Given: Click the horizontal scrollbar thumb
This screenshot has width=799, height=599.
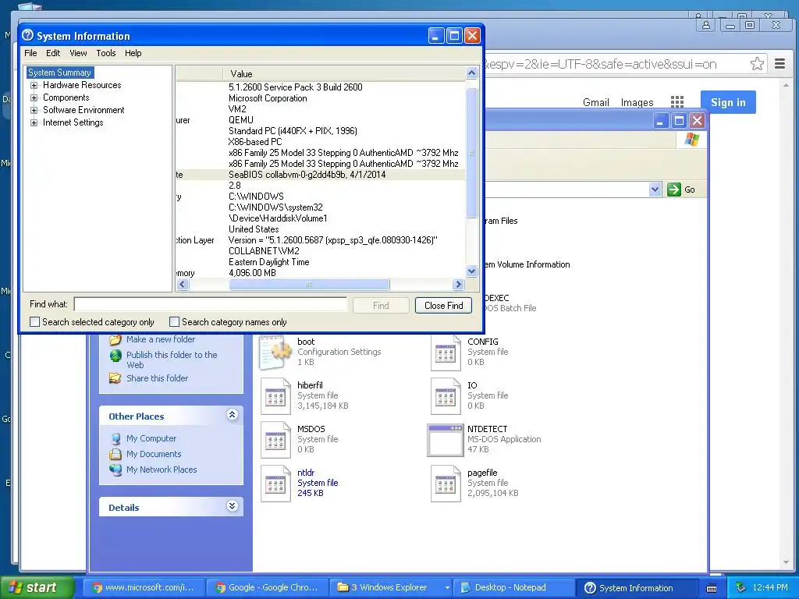Looking at the screenshot, I should [x=309, y=285].
